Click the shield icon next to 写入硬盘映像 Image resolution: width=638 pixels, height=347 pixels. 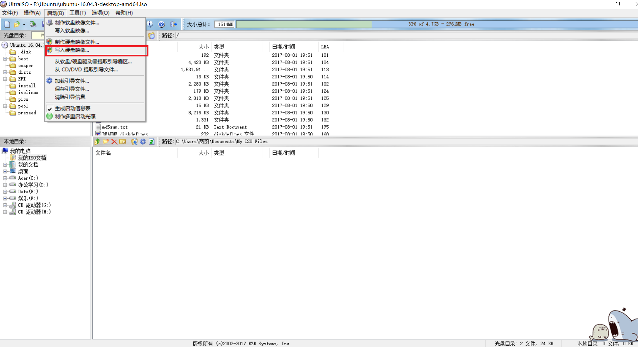pyautogui.click(x=50, y=50)
